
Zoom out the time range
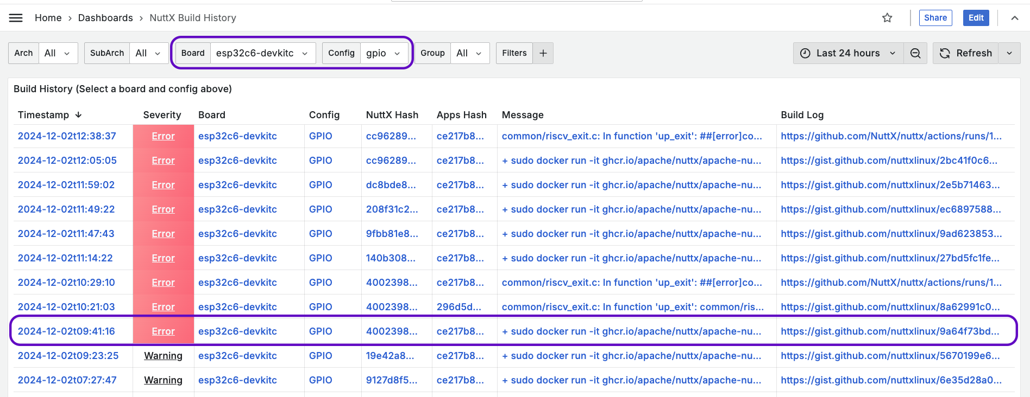(915, 53)
